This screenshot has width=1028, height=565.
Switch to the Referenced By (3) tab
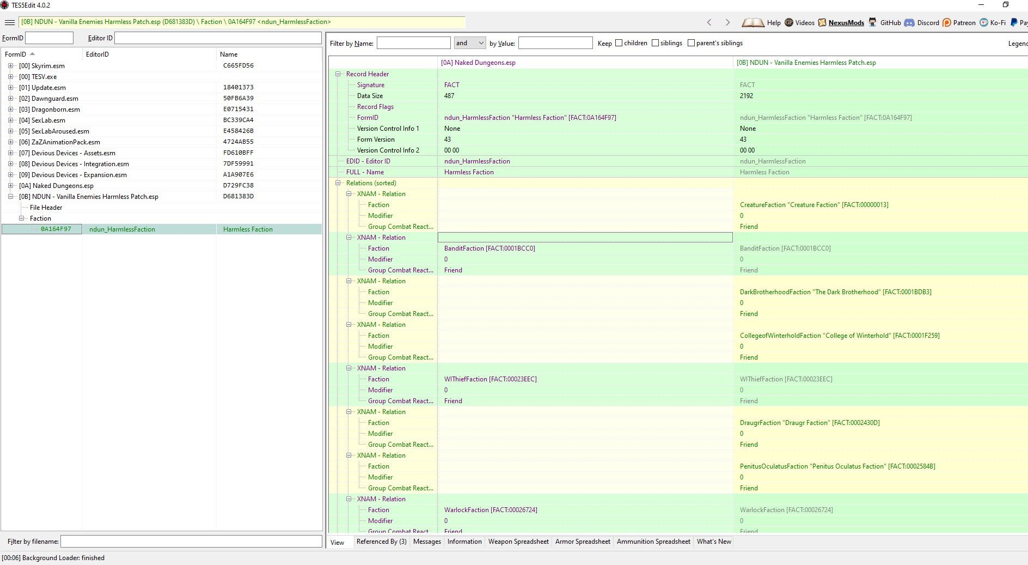coord(381,542)
